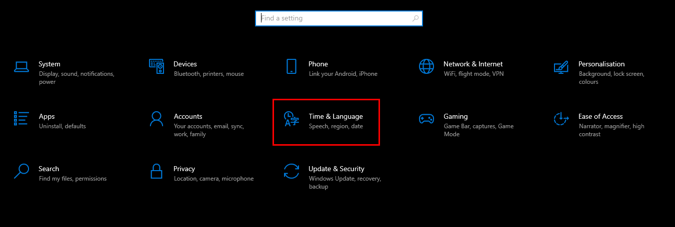Select the Apps title

(x=46, y=116)
